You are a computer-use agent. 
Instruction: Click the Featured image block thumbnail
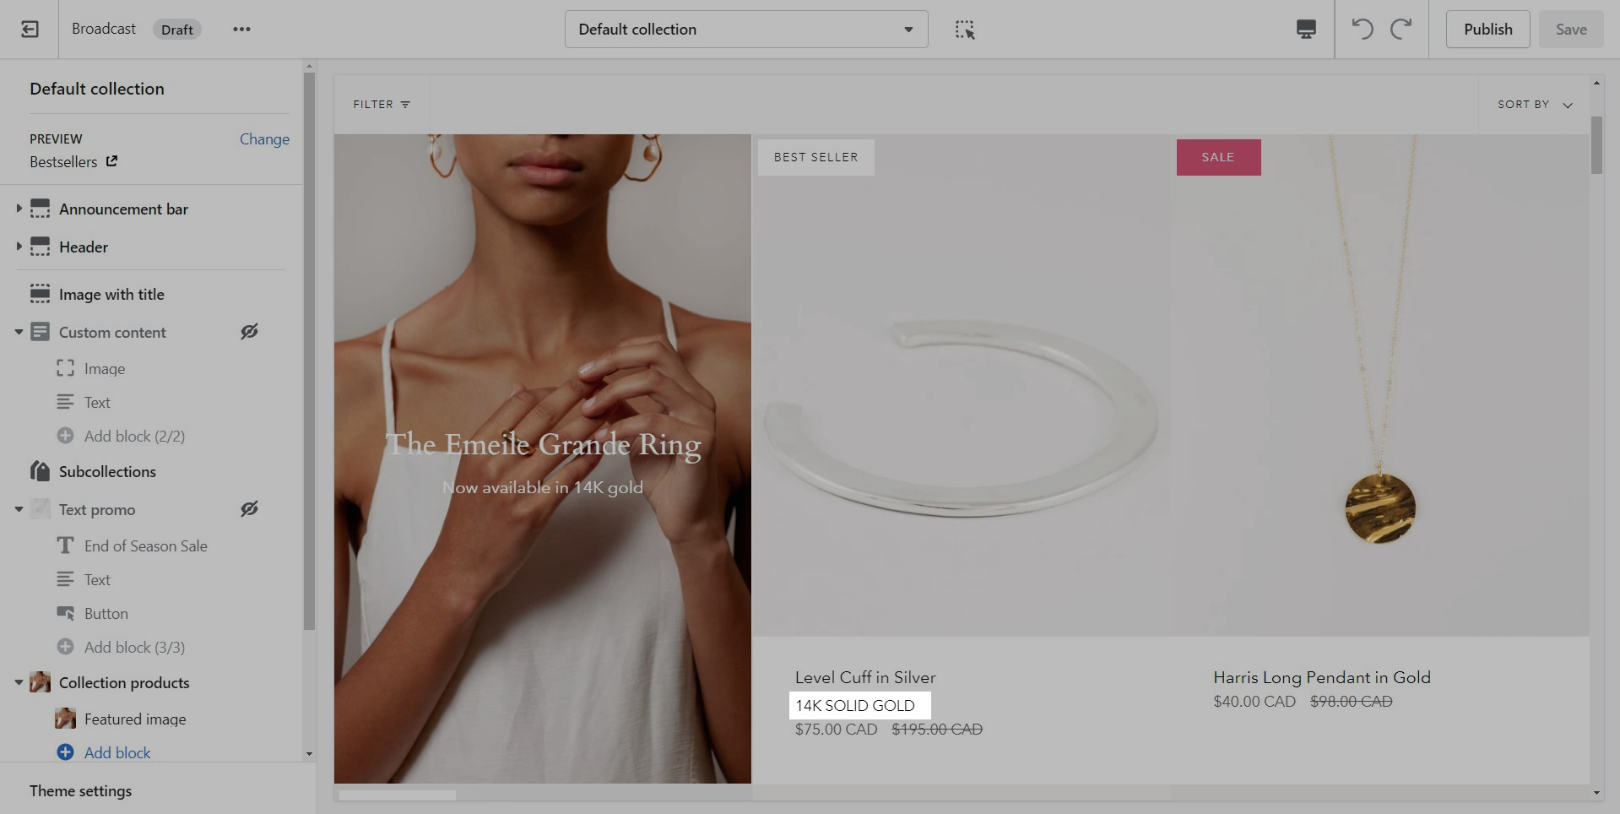pyautogui.click(x=65, y=719)
